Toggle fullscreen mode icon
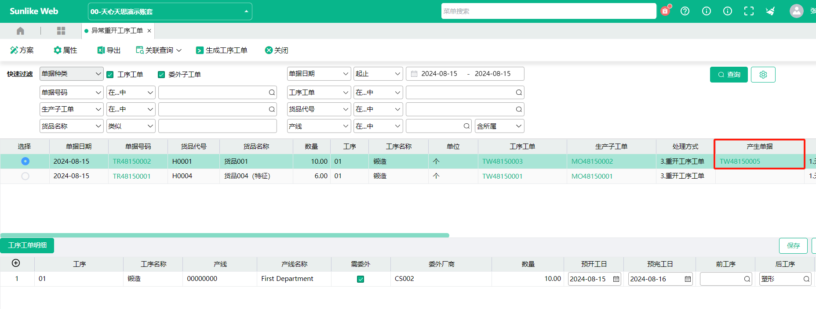 tap(749, 11)
